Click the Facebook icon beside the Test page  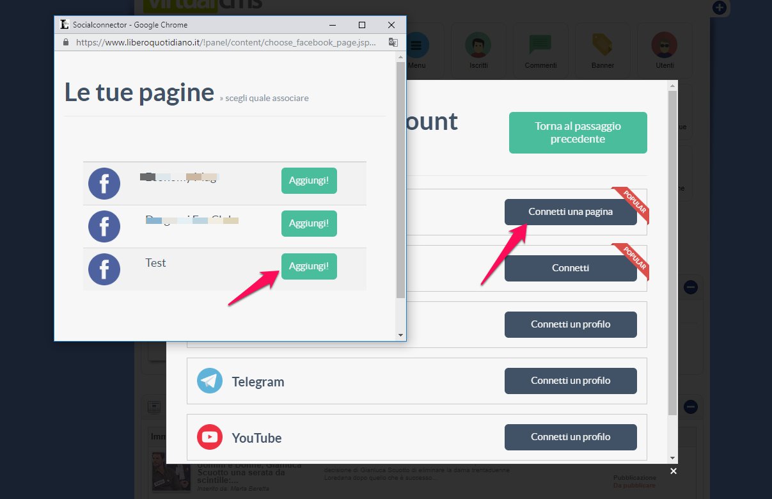[x=104, y=269]
